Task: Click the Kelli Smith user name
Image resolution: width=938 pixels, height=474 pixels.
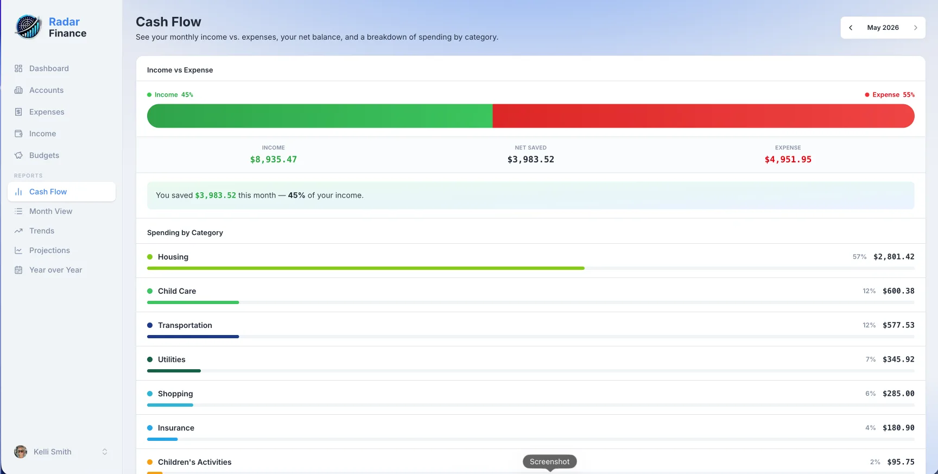Action: (x=53, y=452)
